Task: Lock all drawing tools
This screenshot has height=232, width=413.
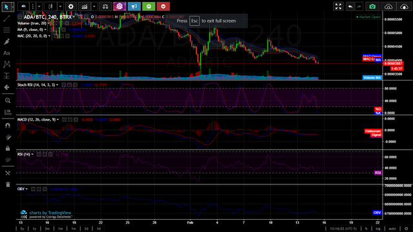Action: 8,148
